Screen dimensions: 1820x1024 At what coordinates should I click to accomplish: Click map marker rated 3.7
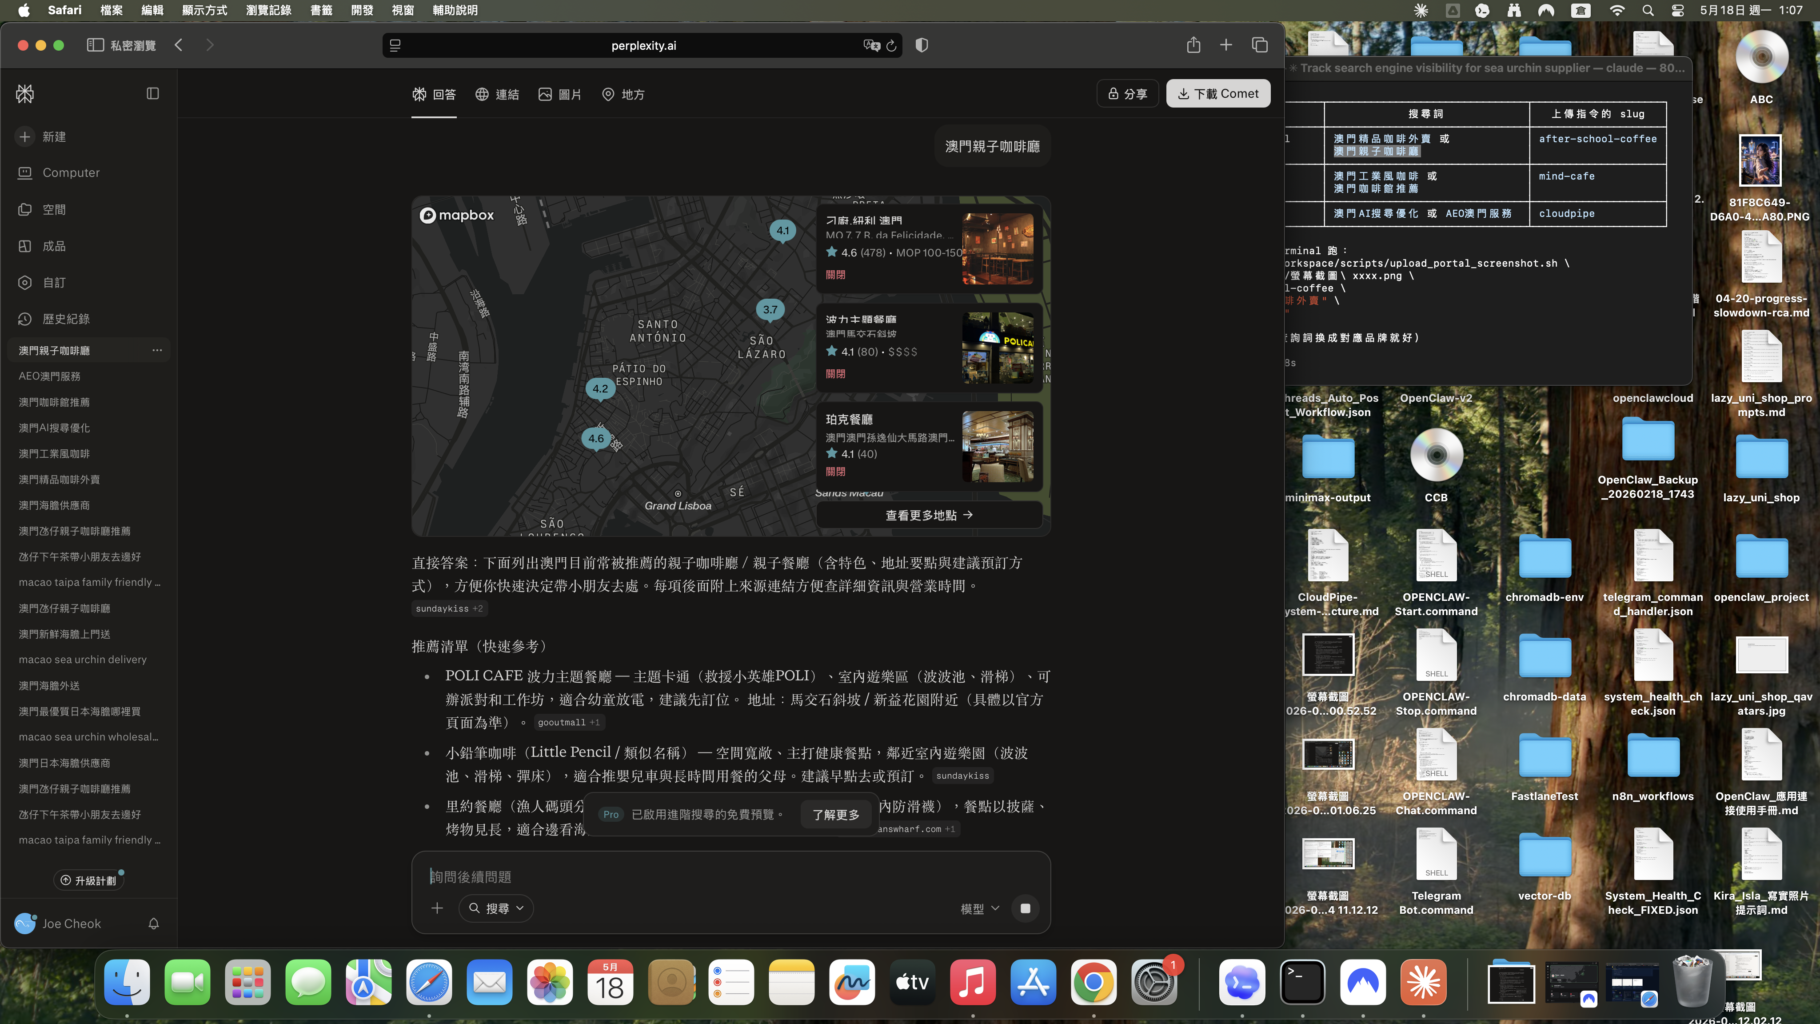770,309
